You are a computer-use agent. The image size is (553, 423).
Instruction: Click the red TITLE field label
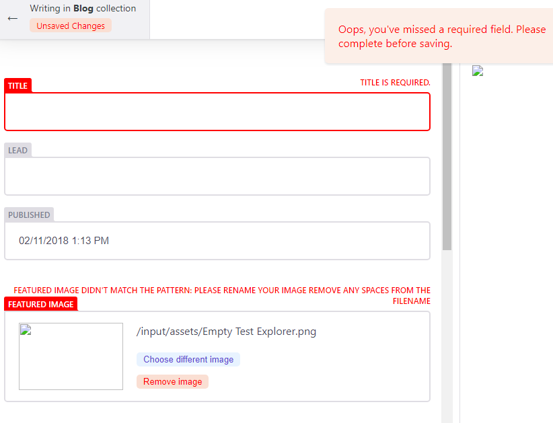tap(17, 86)
